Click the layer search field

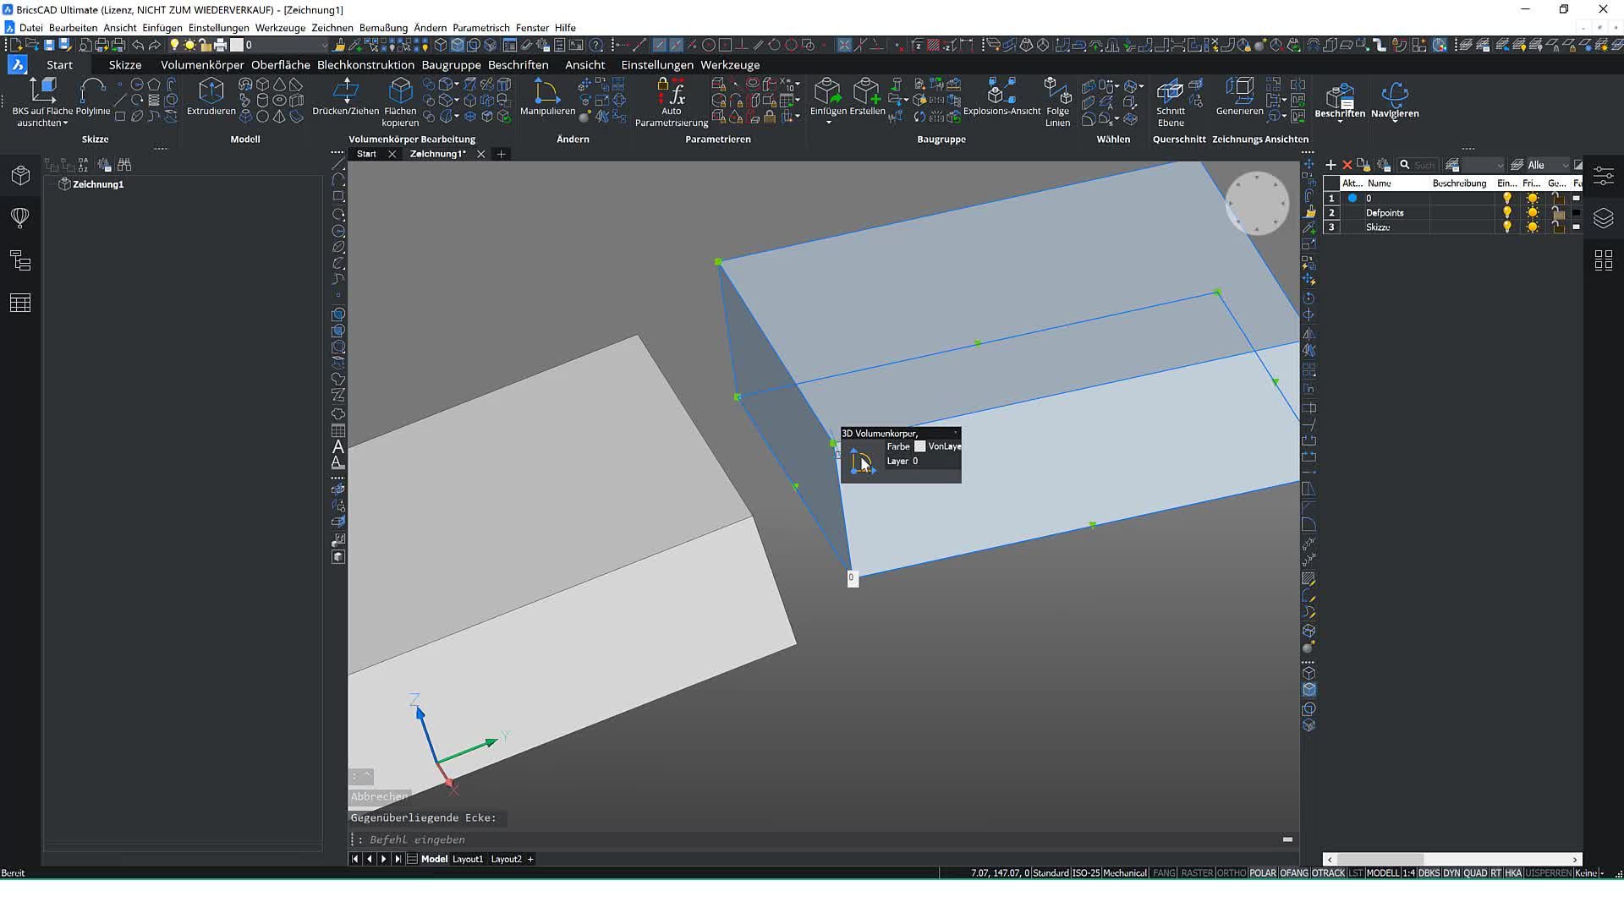tap(1424, 165)
